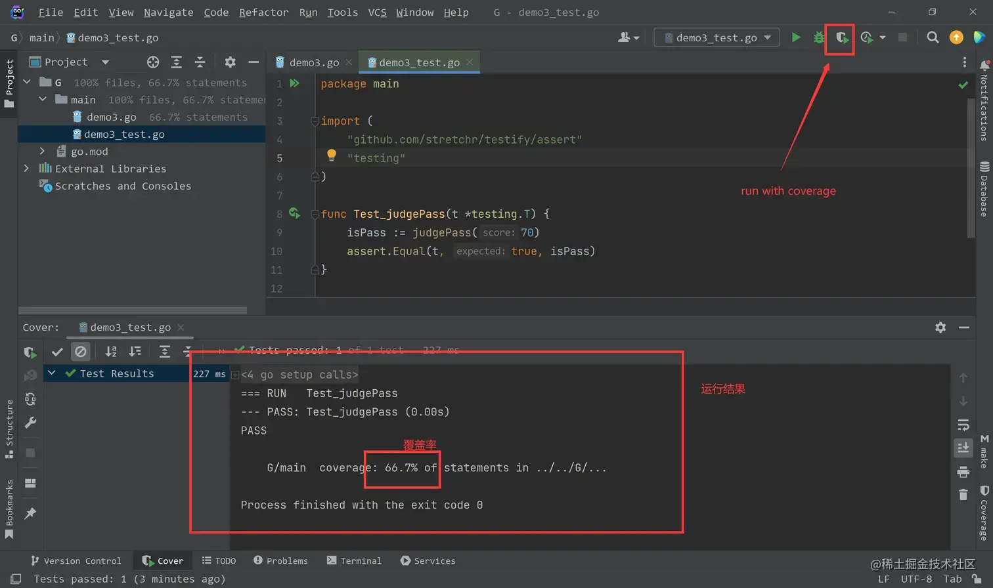This screenshot has width=993, height=588.
Task: Clear console with trash icon
Action: coord(963,495)
